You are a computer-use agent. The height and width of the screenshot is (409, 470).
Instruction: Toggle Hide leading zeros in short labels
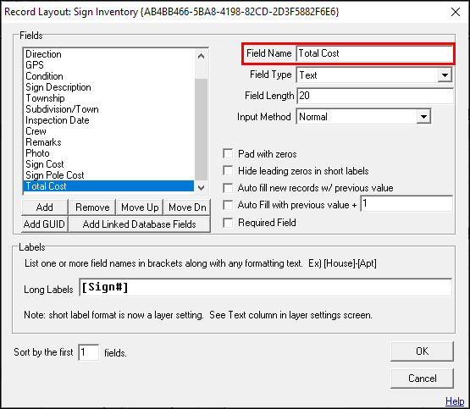click(x=228, y=171)
